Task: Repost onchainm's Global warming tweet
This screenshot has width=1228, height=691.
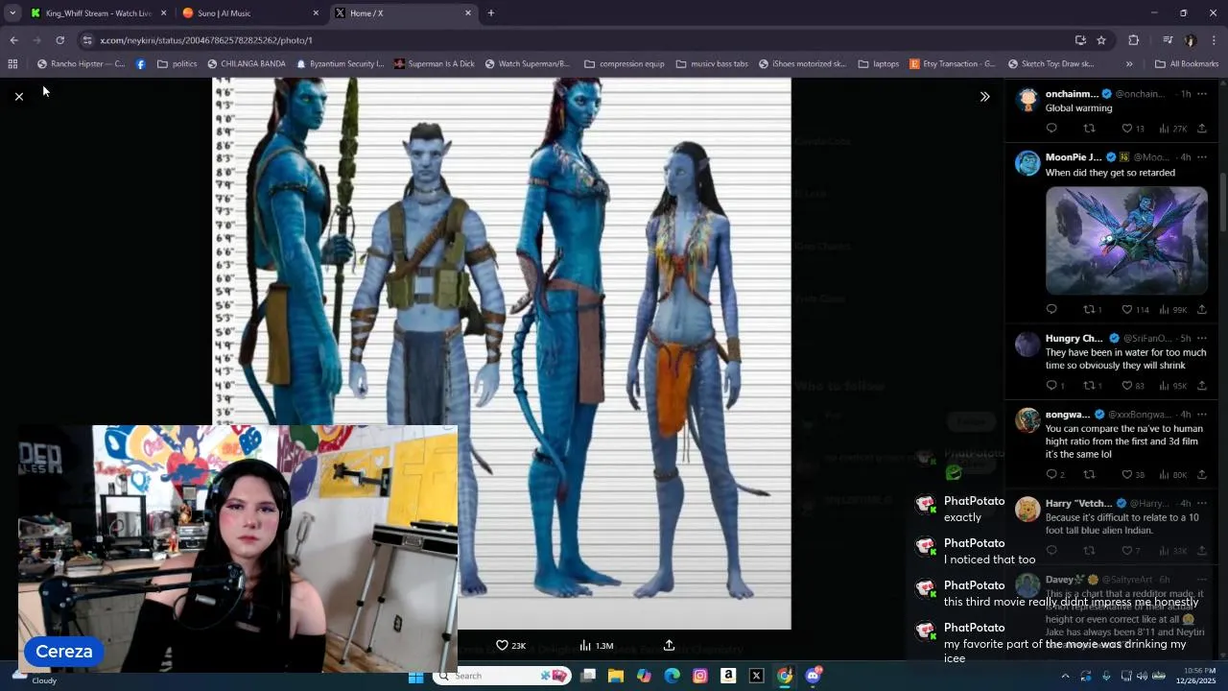Action: click(1089, 128)
